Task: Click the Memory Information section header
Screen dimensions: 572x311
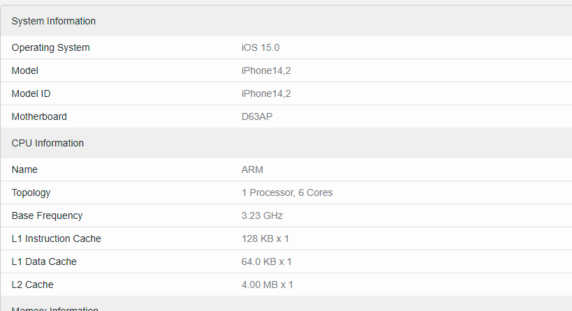Action: [x=55, y=309]
